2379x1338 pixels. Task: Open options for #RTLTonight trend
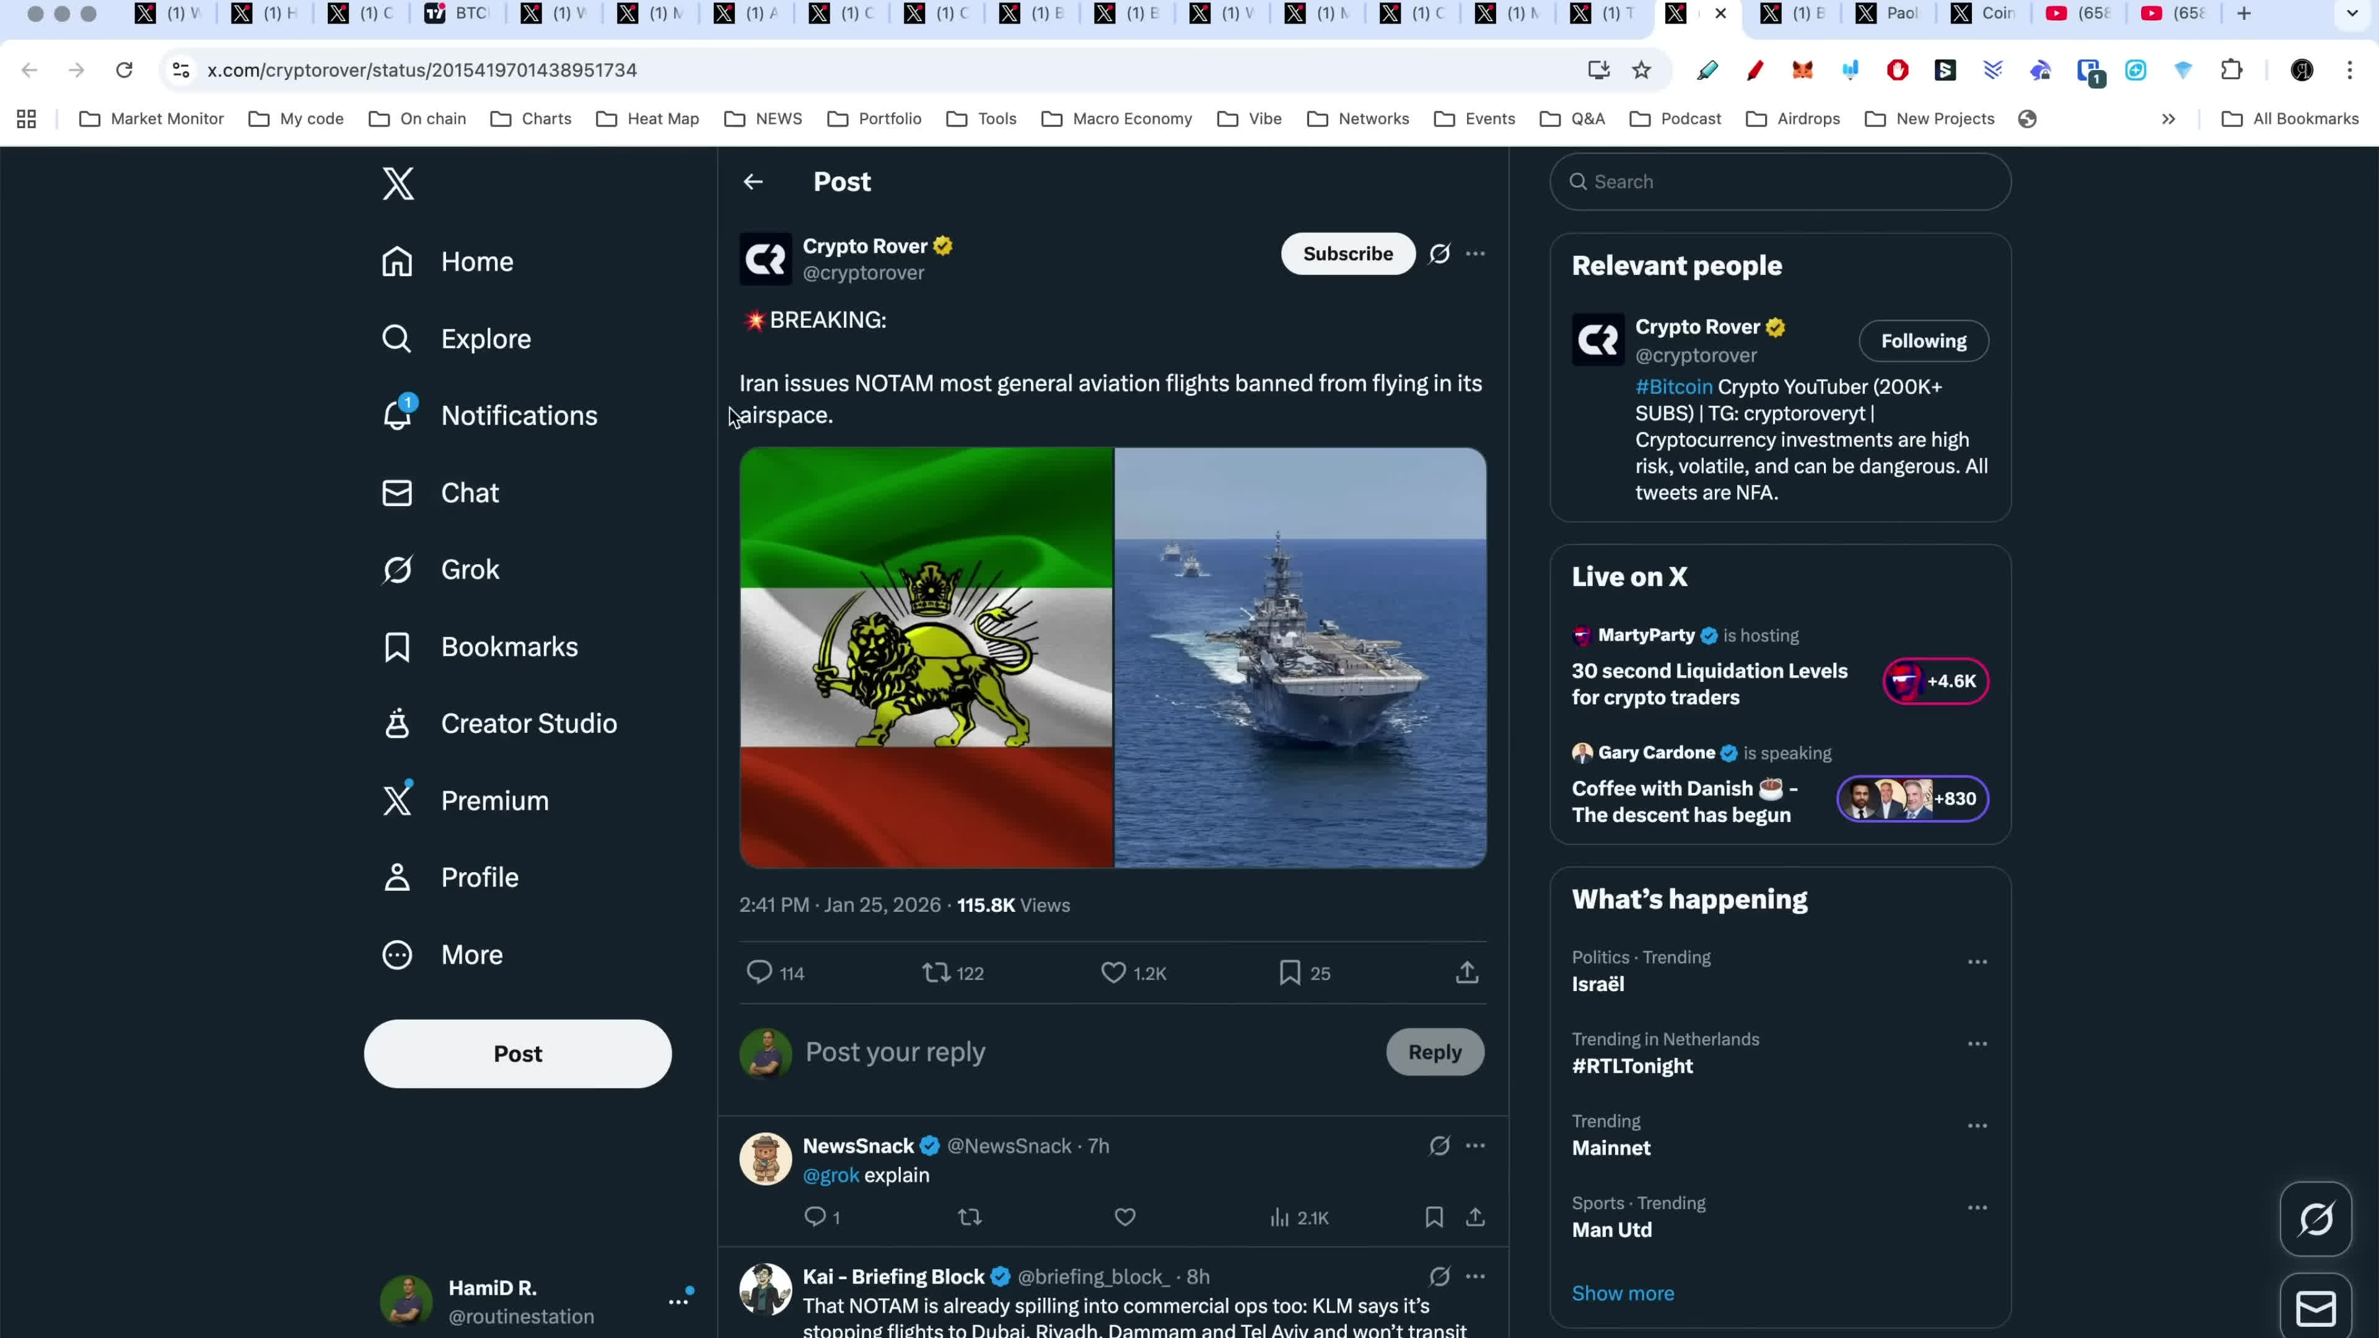pos(1978,1044)
